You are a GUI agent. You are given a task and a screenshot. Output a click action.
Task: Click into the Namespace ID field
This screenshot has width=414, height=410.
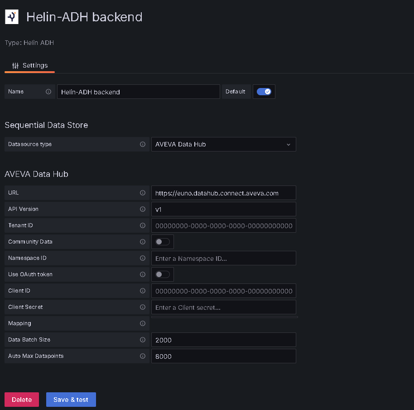[224, 258]
